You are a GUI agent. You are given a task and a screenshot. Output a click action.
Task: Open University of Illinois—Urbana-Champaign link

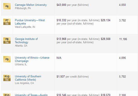32,59
